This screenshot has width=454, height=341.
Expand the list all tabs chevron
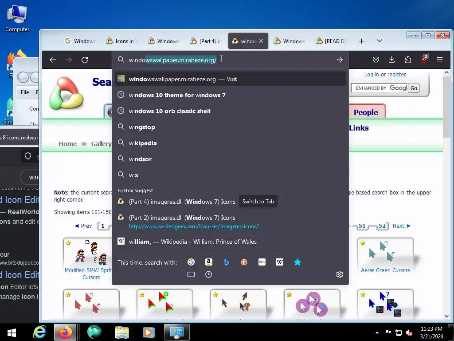pos(380,41)
